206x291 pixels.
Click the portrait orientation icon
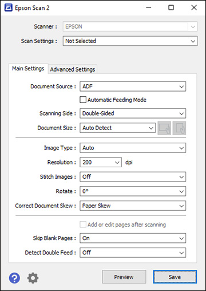[x=179, y=128]
